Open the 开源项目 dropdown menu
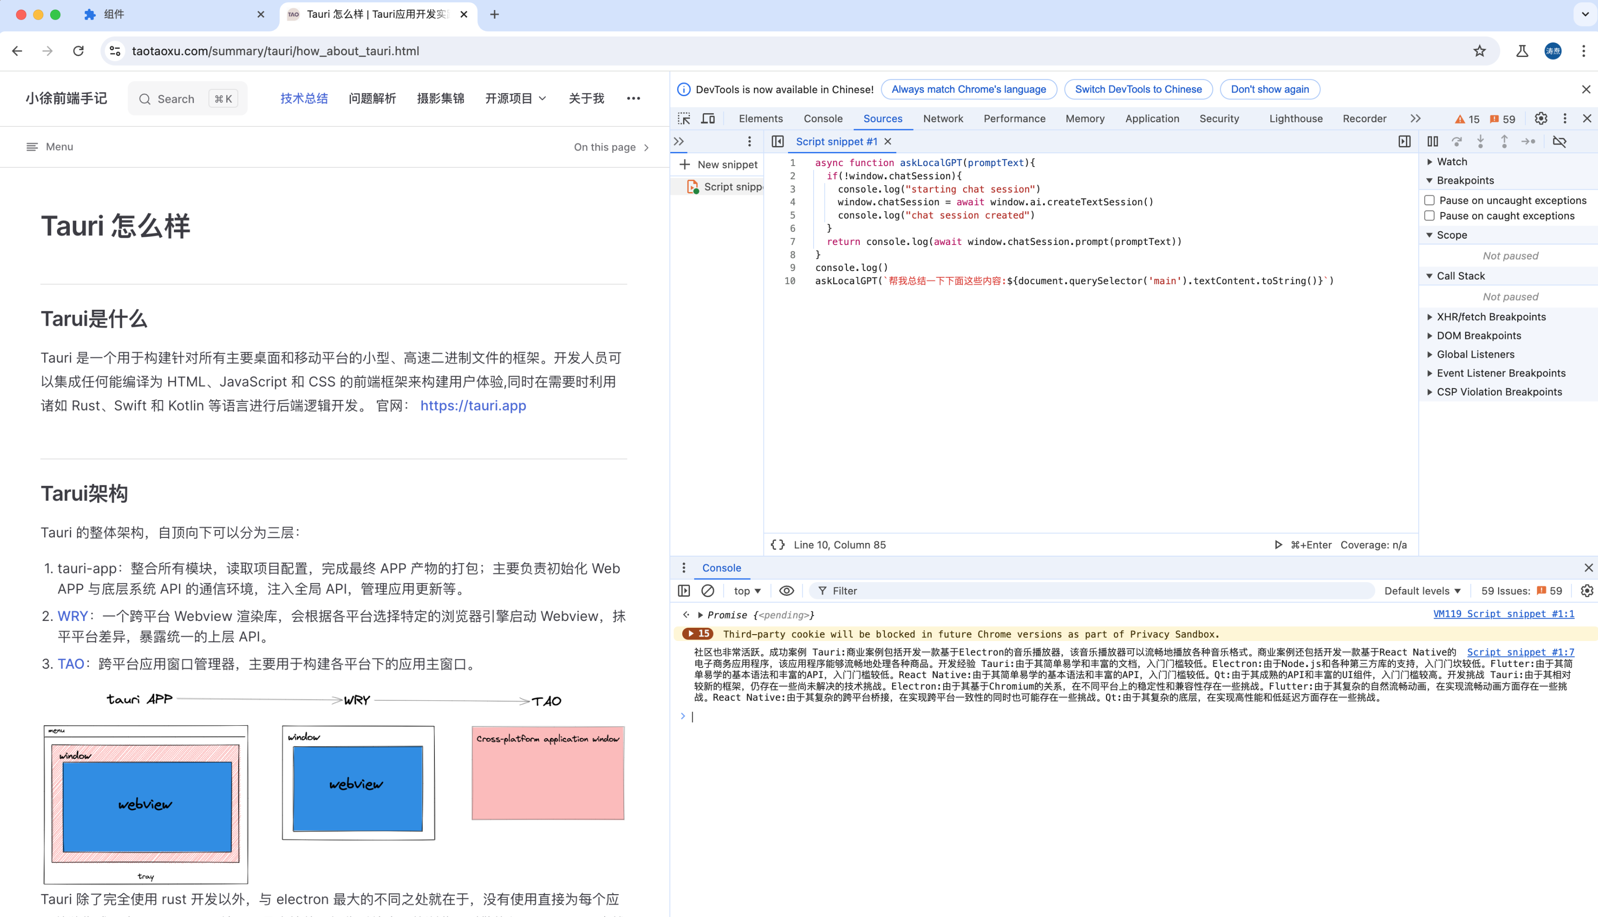The width and height of the screenshot is (1598, 917). pos(515,98)
